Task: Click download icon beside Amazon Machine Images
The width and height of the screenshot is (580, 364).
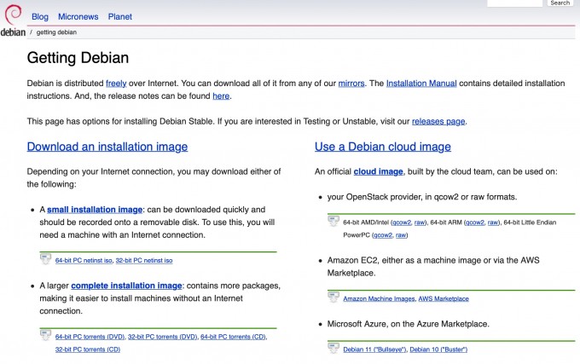Action: click(x=334, y=297)
